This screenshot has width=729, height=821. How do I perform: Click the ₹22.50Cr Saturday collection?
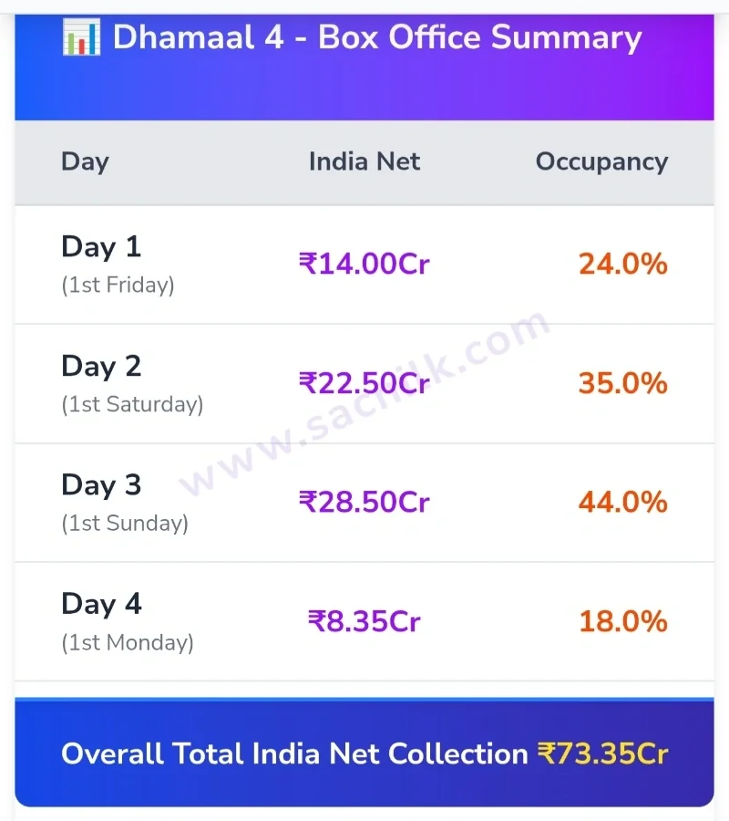[364, 383]
